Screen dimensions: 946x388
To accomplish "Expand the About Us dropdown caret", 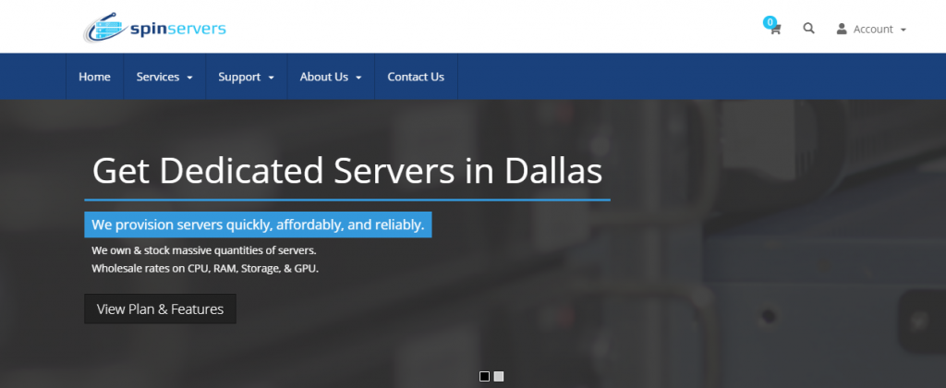I will (358, 78).
